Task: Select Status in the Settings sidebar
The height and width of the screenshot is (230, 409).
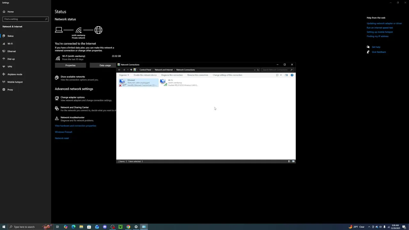Action: [9, 36]
